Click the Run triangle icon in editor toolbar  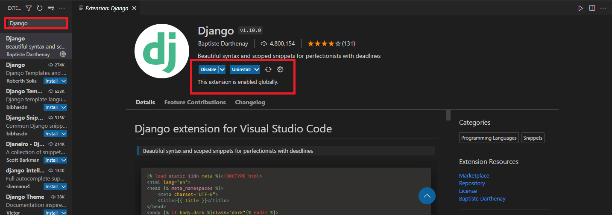click(580, 8)
